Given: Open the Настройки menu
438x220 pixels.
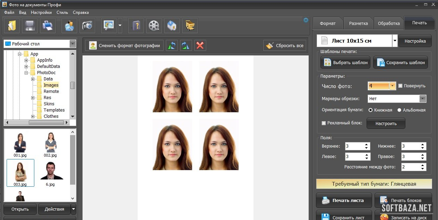Looking at the screenshot, I should pos(41,12).
